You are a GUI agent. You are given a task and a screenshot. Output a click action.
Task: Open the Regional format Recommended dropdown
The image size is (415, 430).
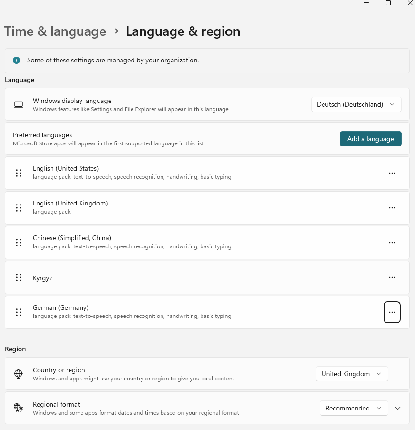[x=354, y=408]
